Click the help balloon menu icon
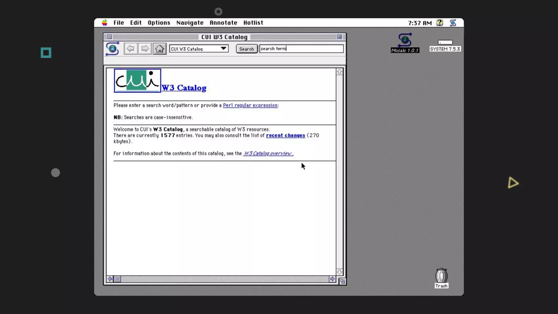Screen dimensions: 558x314 [x=439, y=23]
